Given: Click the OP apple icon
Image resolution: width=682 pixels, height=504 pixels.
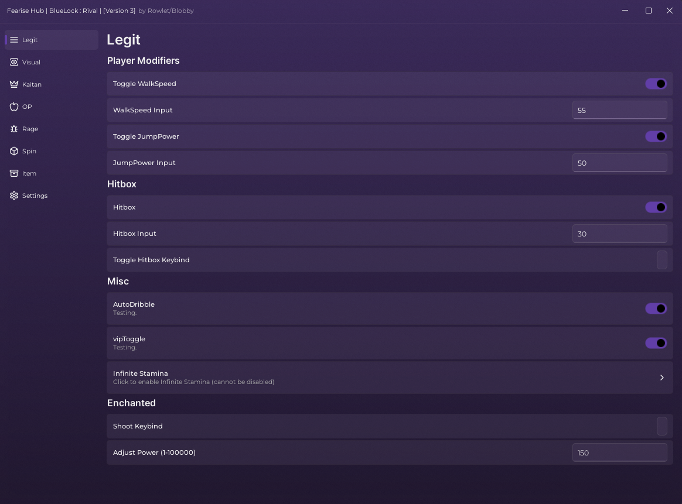Looking at the screenshot, I should pos(14,107).
